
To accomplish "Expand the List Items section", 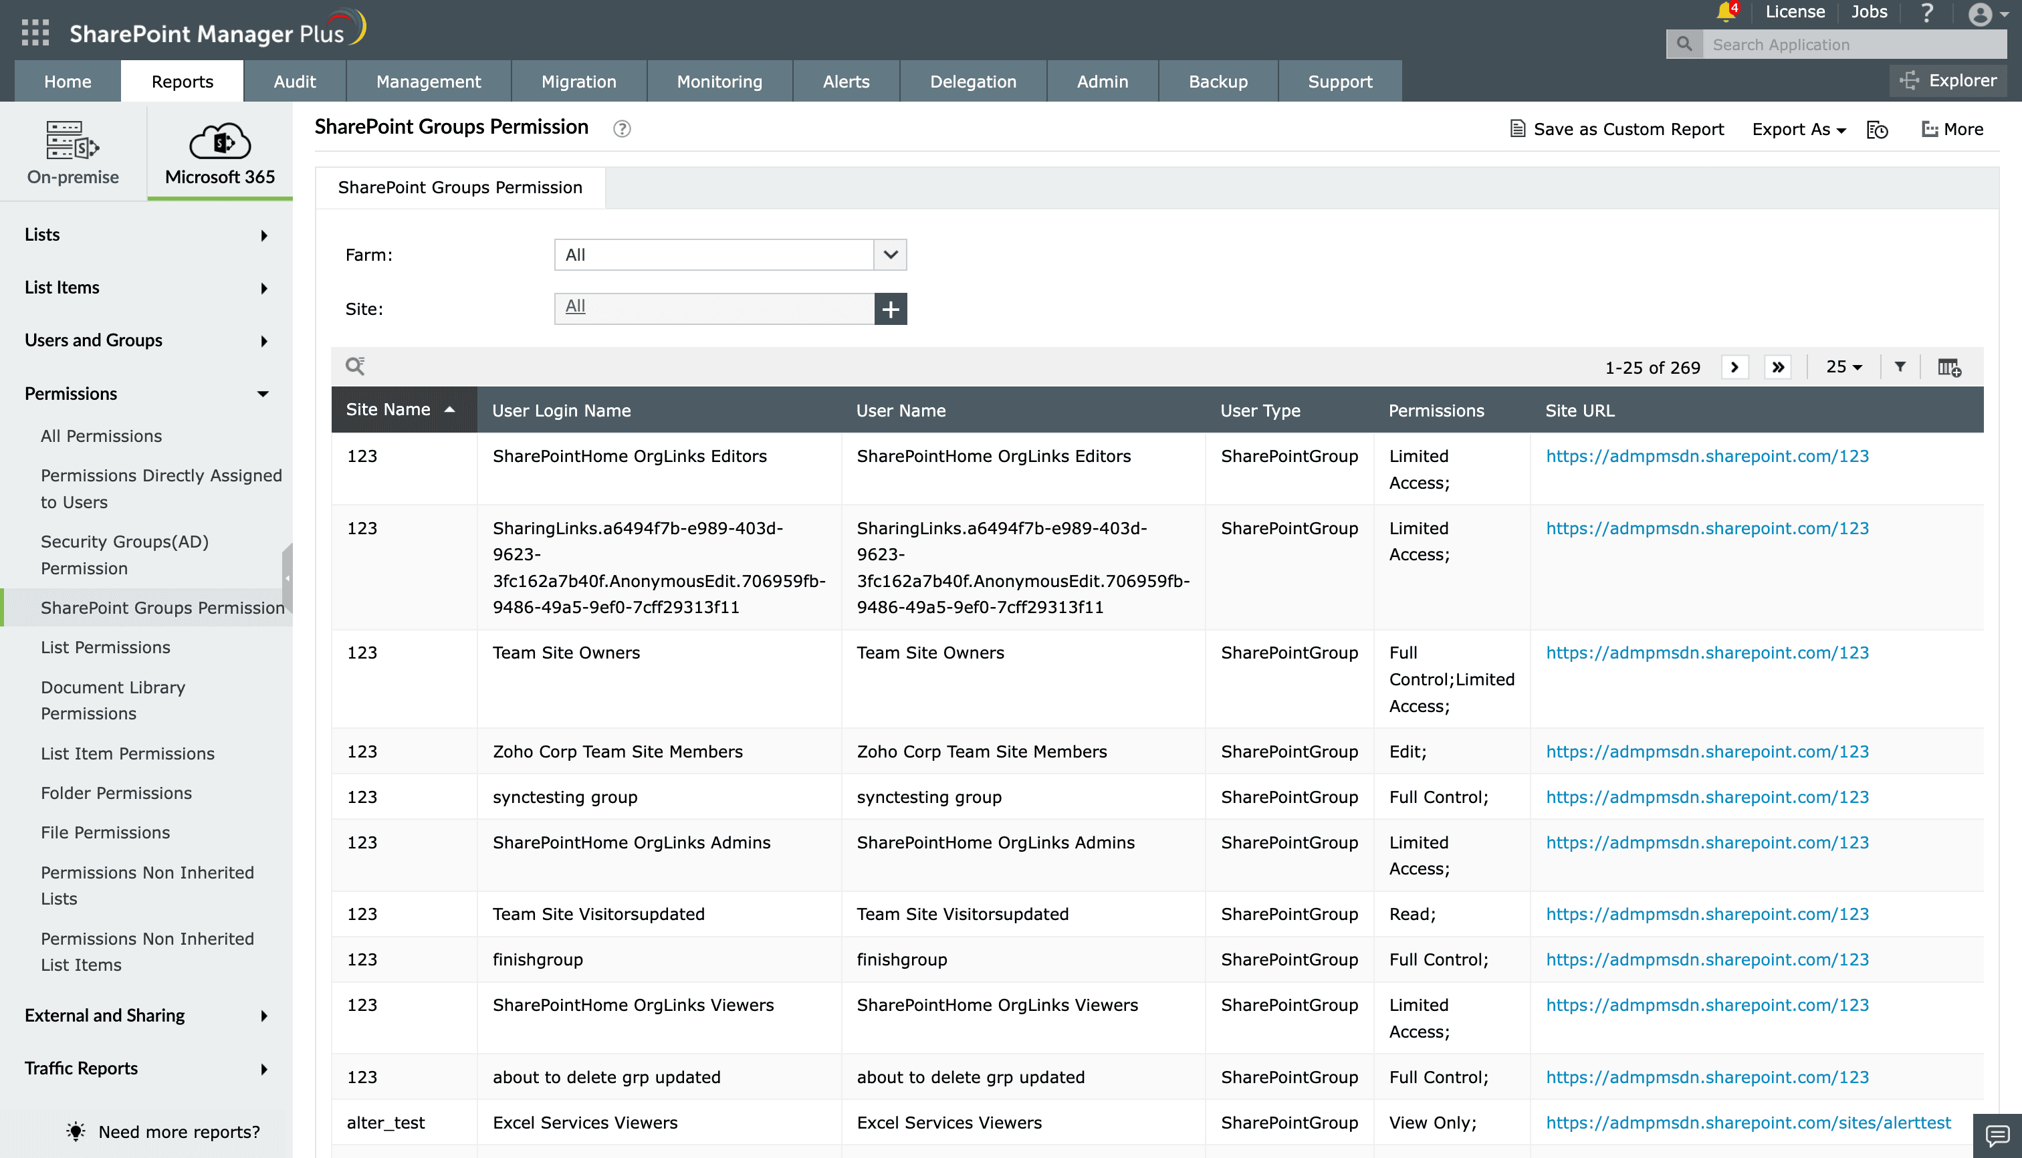I will 146,287.
